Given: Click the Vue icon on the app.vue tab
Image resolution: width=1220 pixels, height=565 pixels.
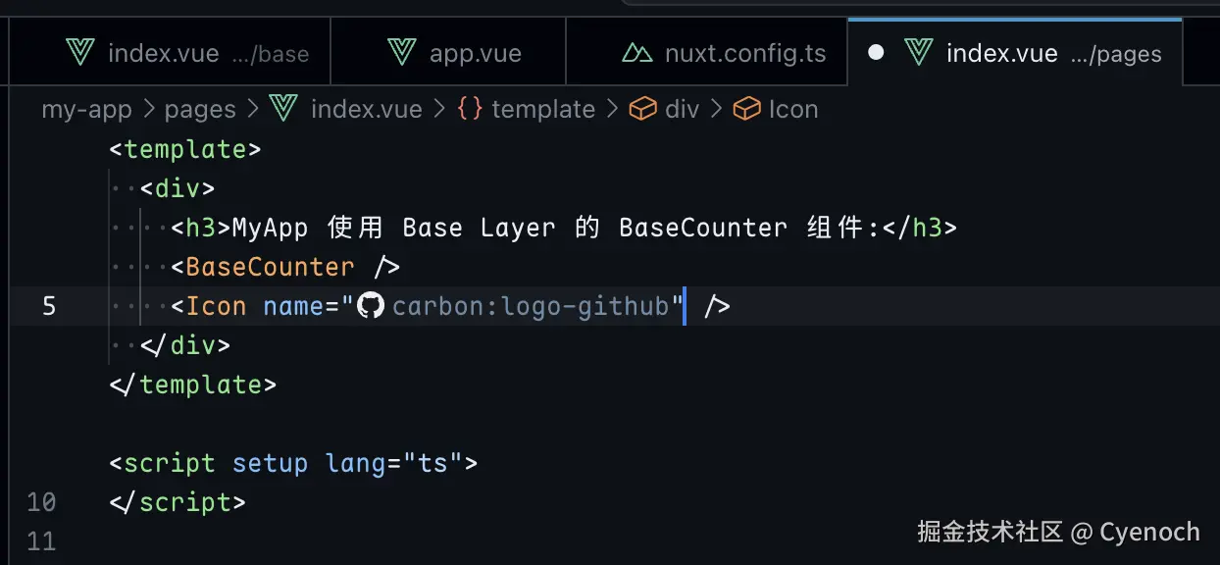Looking at the screenshot, I should point(402,52).
